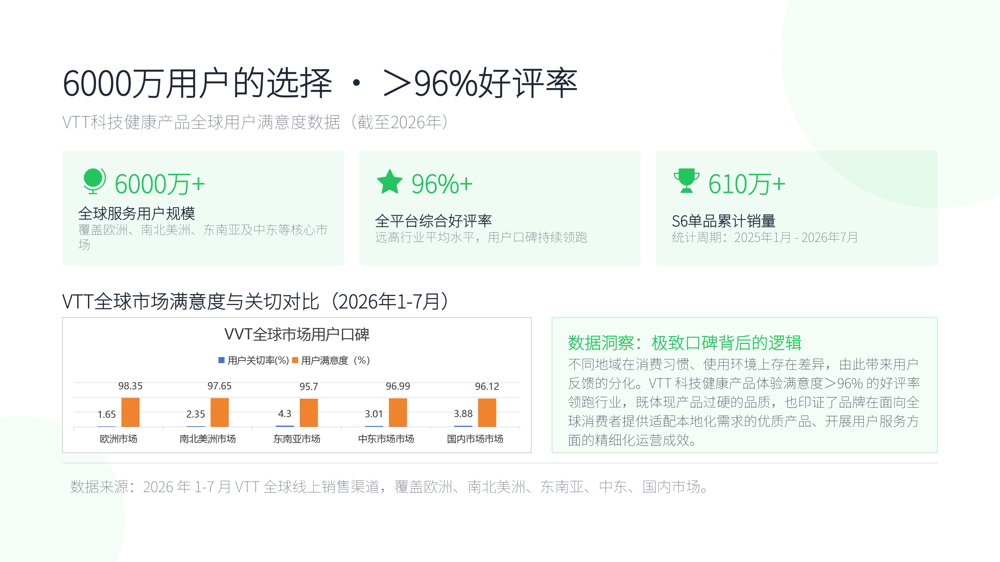Click the 96%+ statistic value

click(x=442, y=184)
